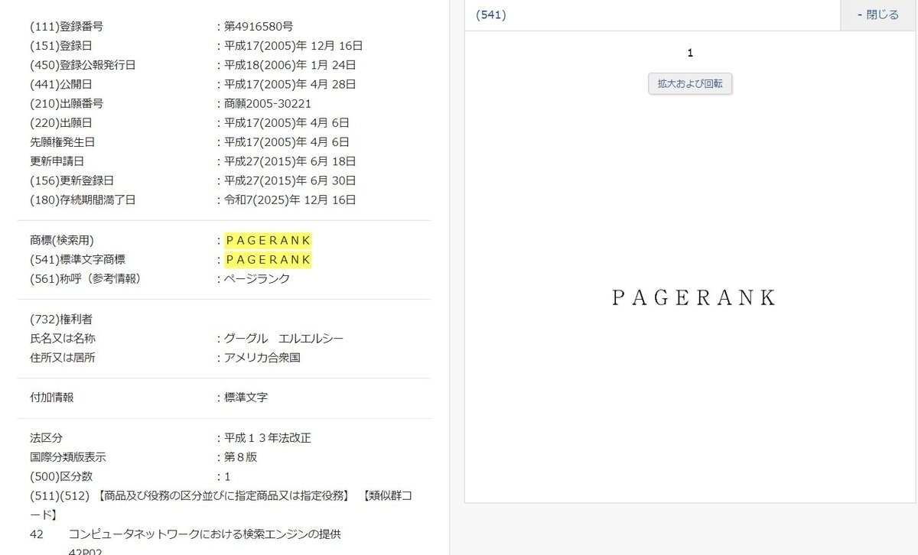Click the (541) panel header link
918x555 pixels.
[491, 15]
